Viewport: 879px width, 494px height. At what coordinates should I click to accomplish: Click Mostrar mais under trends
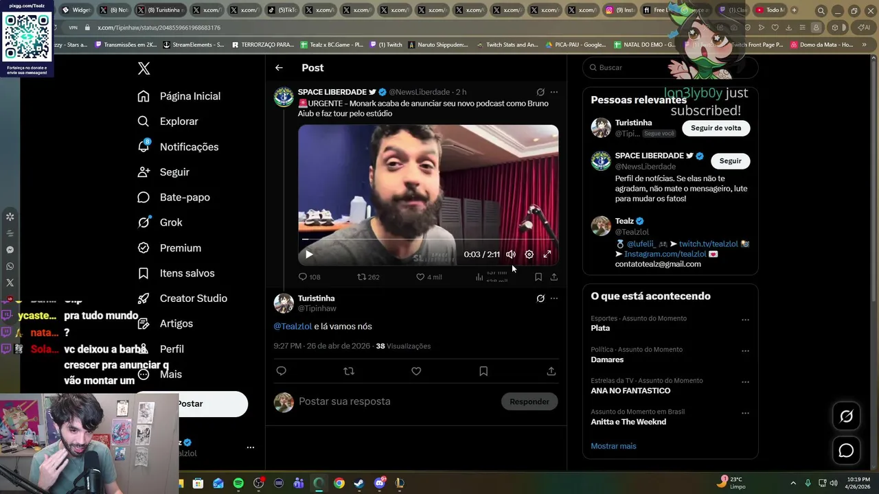613,446
